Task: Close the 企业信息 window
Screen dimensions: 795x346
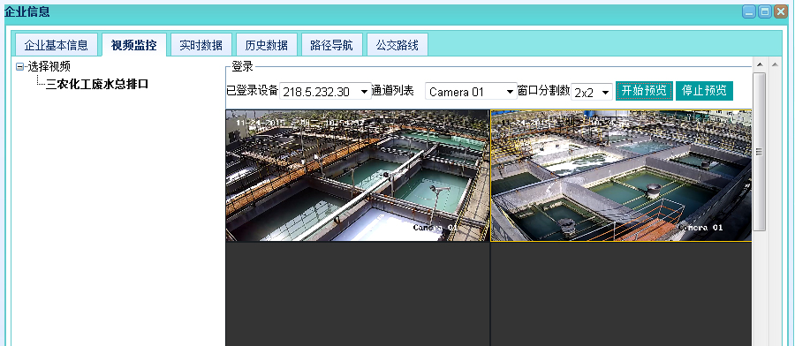Action: tap(781, 11)
